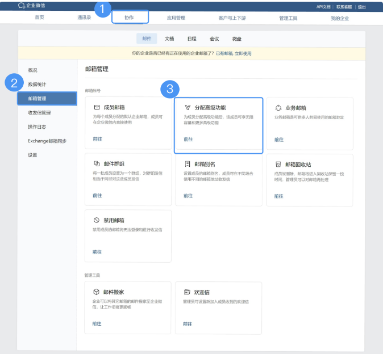Open the 通讯录 navigation tab

tap(84, 18)
